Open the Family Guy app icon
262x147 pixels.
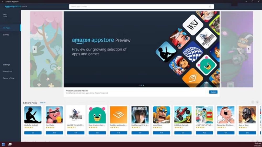(226, 115)
